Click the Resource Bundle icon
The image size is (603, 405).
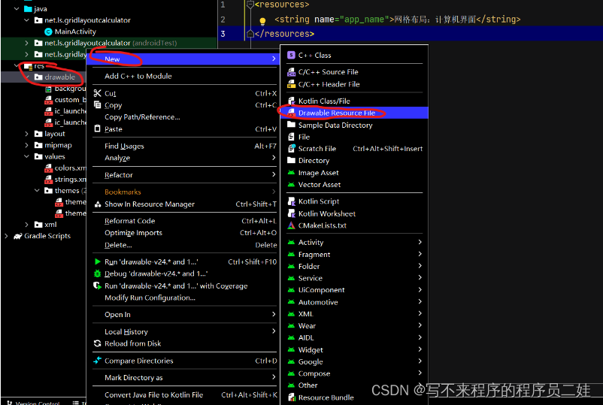[x=291, y=397]
